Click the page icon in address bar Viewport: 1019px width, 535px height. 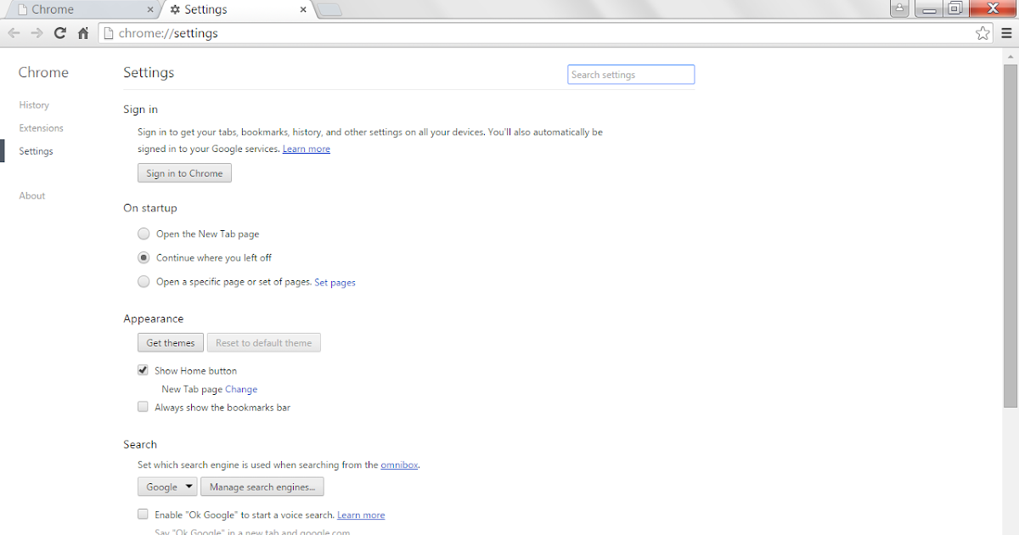click(x=108, y=33)
